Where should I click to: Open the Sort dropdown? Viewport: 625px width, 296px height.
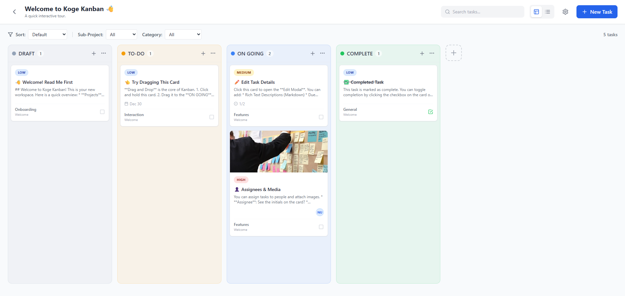pyautogui.click(x=47, y=34)
